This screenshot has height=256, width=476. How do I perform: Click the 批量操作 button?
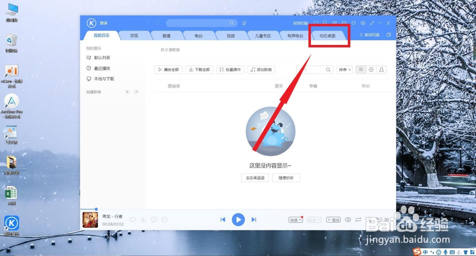230,70
